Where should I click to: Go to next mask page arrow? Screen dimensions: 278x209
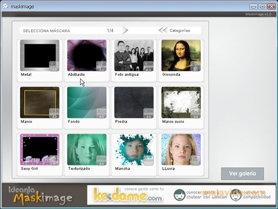click(125, 30)
